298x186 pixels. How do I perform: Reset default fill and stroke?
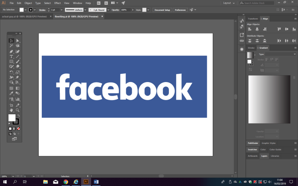[10, 124]
